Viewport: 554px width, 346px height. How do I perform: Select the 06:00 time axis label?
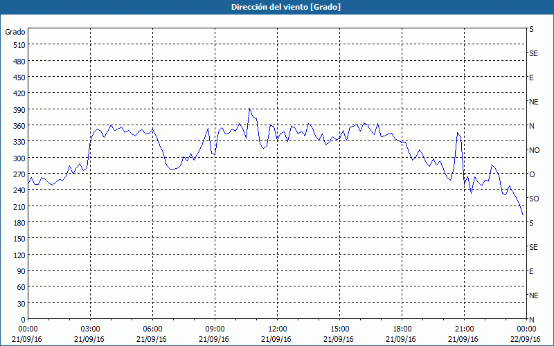click(x=152, y=329)
